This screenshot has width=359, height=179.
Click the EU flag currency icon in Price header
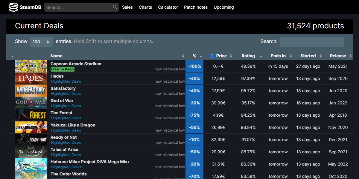pyautogui.click(x=213, y=56)
